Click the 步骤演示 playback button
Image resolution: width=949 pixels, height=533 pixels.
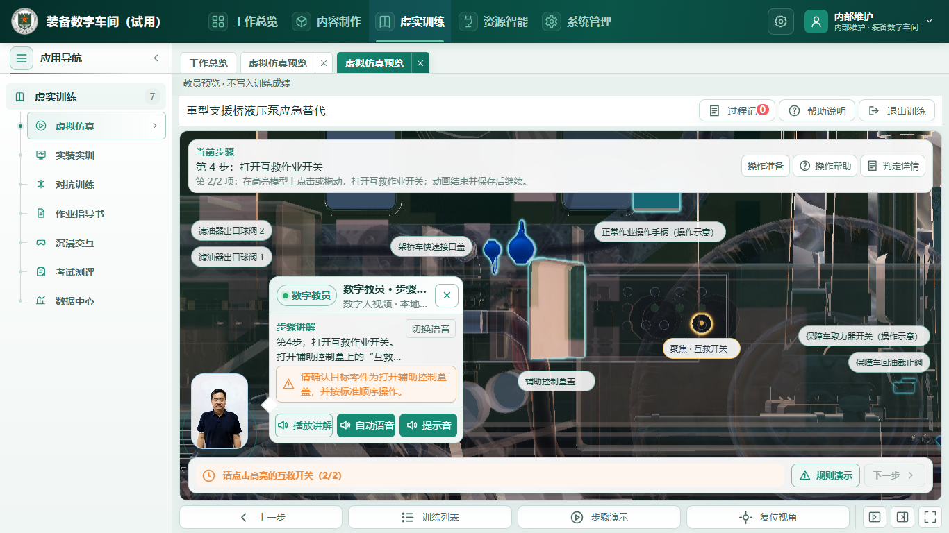coord(599,517)
